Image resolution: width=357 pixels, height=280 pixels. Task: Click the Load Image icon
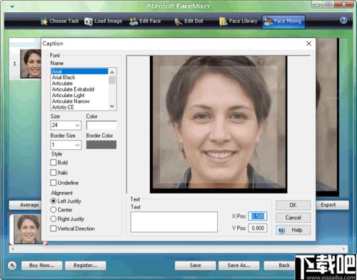[89, 21]
